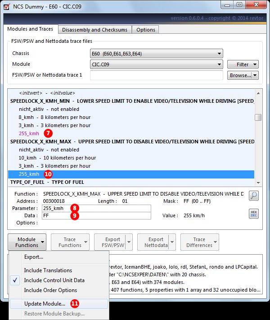
Task: Uncheck Include Control Unit Data option
Action: [x=59, y=280]
